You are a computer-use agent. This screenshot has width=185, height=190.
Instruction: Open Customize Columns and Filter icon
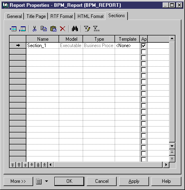[x=87, y=29]
